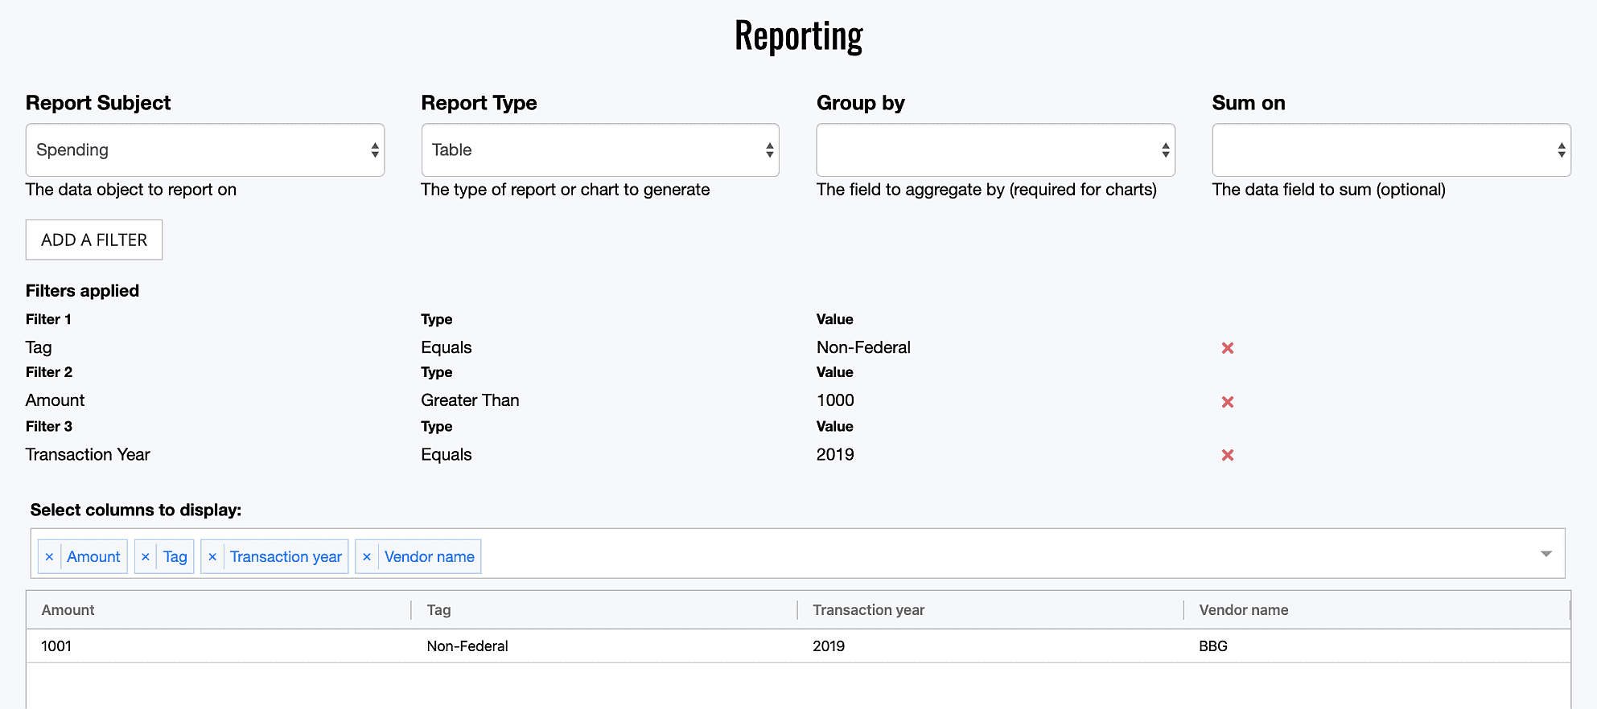The height and width of the screenshot is (709, 1597).
Task: Remove the Amount column chip
Action: [x=50, y=556]
